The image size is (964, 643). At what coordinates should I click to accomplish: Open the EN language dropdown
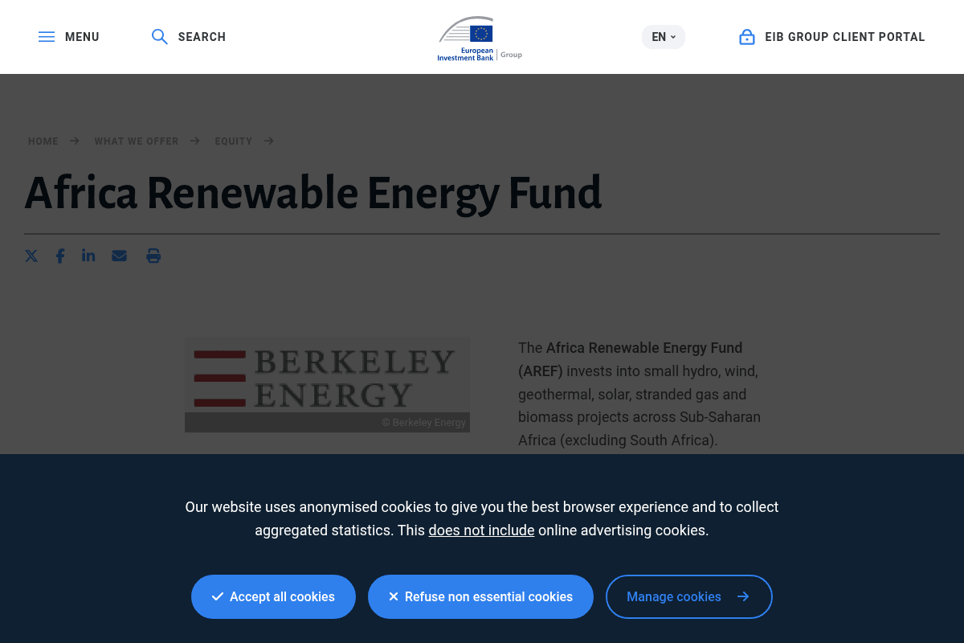coord(663,36)
